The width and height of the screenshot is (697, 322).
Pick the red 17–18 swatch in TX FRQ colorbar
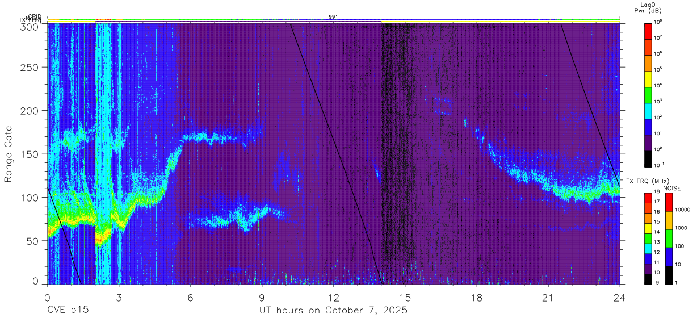coord(648,198)
